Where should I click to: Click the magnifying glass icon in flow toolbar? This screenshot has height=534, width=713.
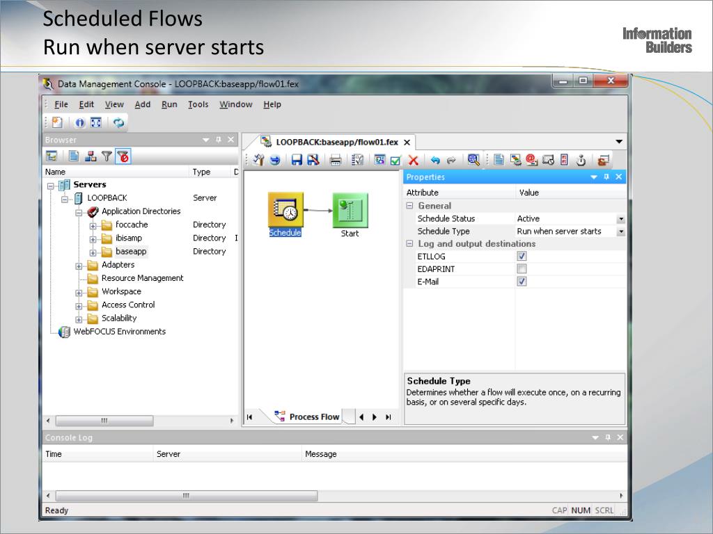point(473,160)
